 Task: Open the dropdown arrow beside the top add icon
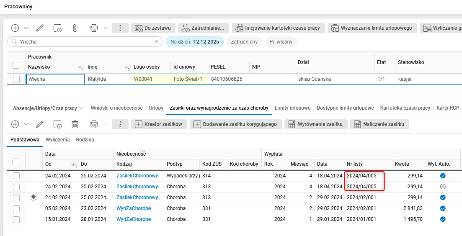[26, 28]
